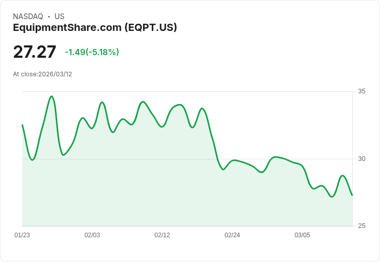This screenshot has height=262, width=380.
Task: Click the 03/05 date on x-axis
Action: pyautogui.click(x=303, y=235)
